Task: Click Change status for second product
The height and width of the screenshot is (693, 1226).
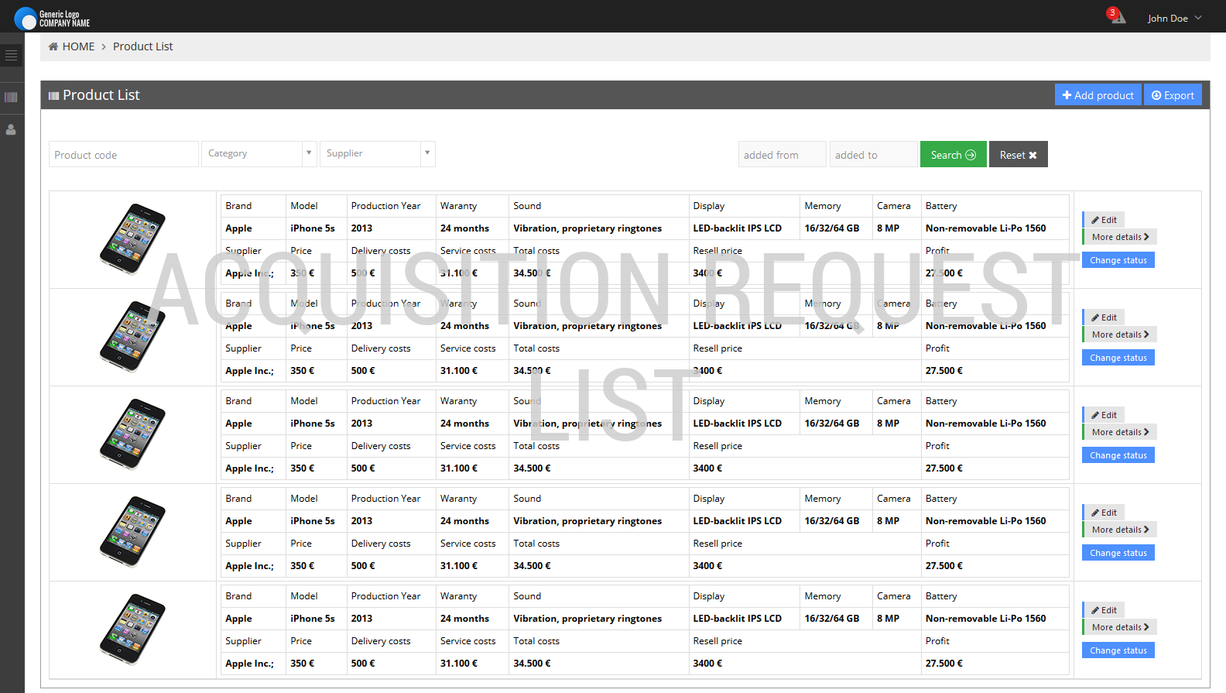Action: coord(1118,358)
